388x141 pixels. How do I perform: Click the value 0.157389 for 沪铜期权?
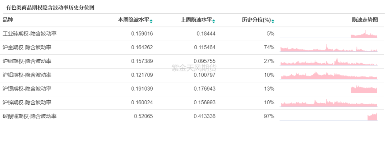pos(142,61)
